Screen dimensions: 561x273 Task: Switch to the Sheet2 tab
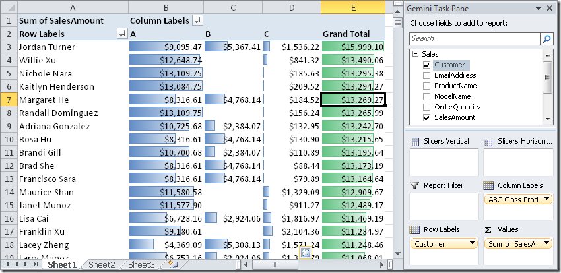[x=102, y=265]
